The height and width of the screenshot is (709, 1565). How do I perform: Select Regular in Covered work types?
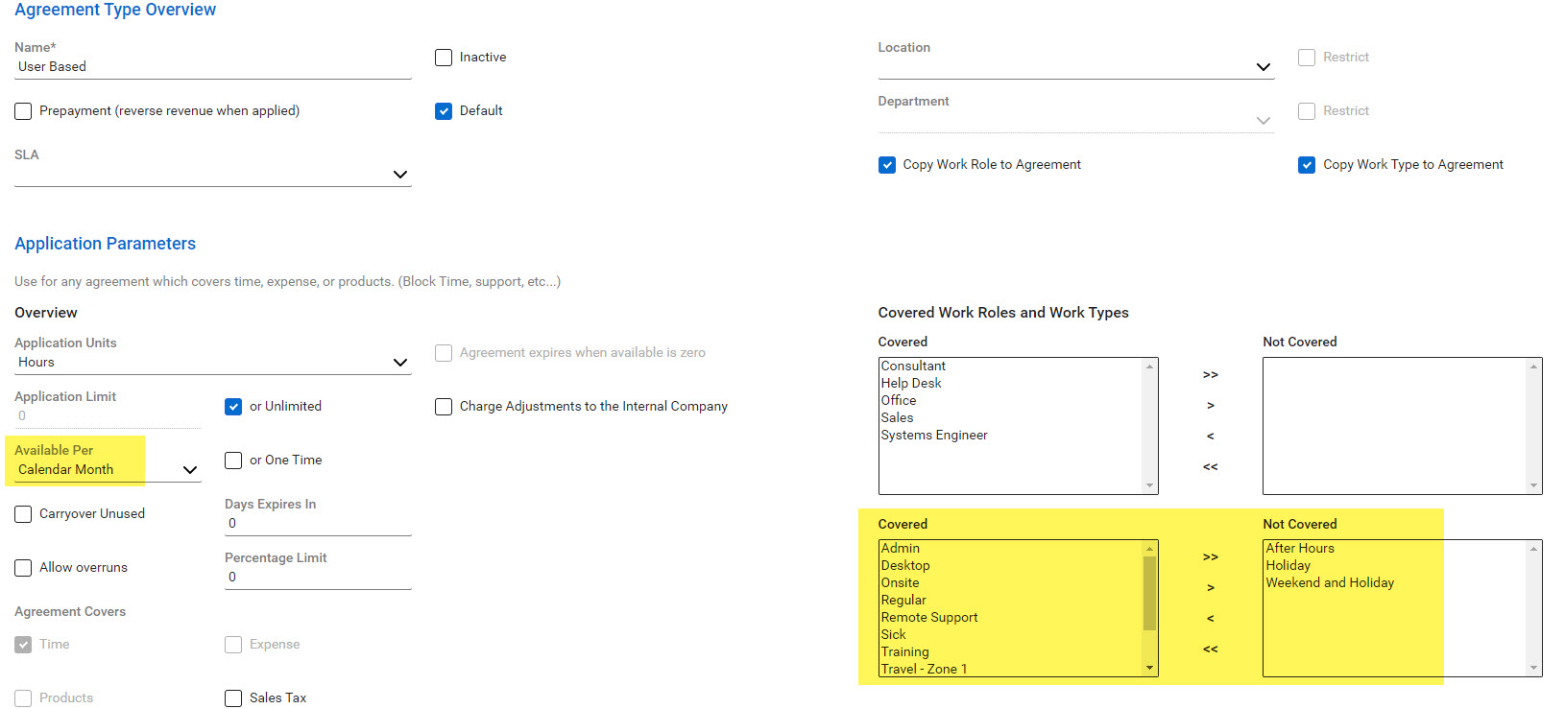point(903,601)
